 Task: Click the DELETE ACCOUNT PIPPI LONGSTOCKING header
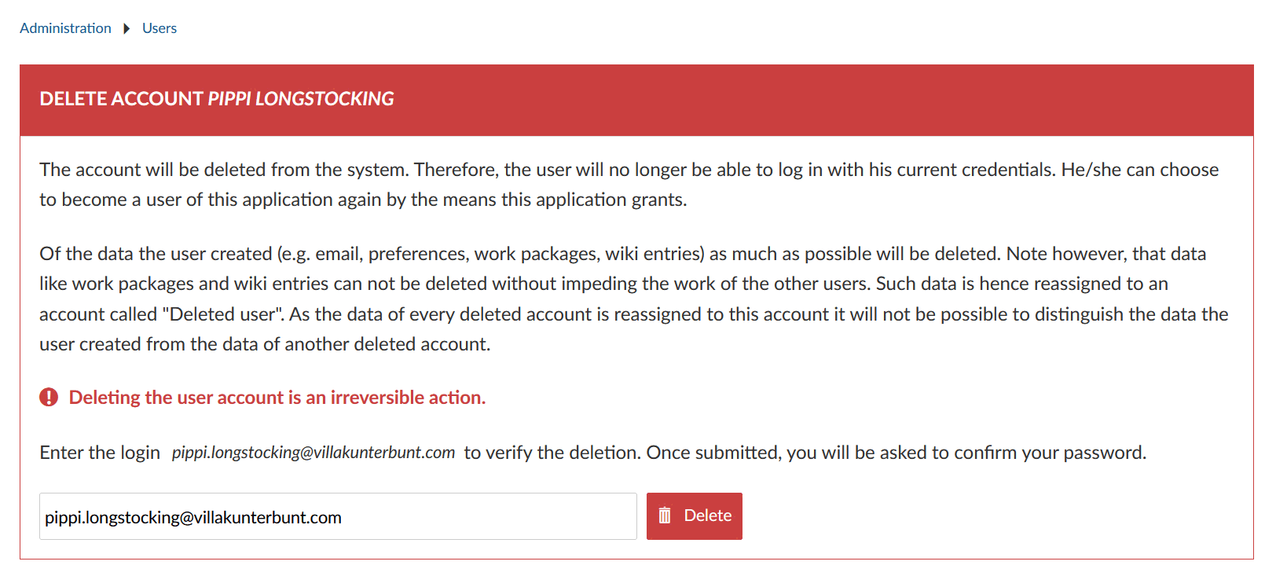(x=217, y=99)
